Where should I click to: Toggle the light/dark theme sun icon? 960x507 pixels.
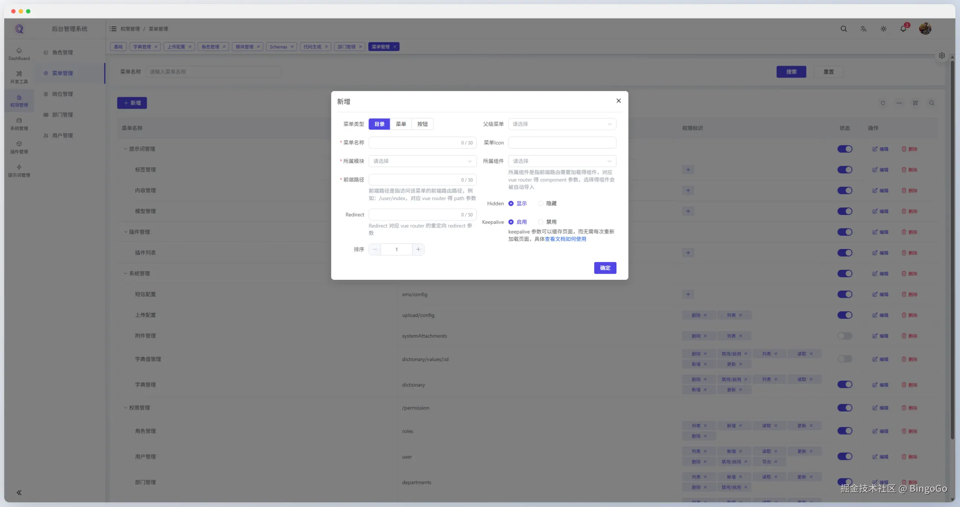[883, 29]
